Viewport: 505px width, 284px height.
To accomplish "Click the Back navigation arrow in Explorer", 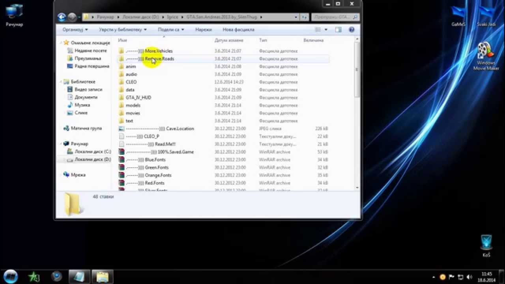I will tap(62, 17).
